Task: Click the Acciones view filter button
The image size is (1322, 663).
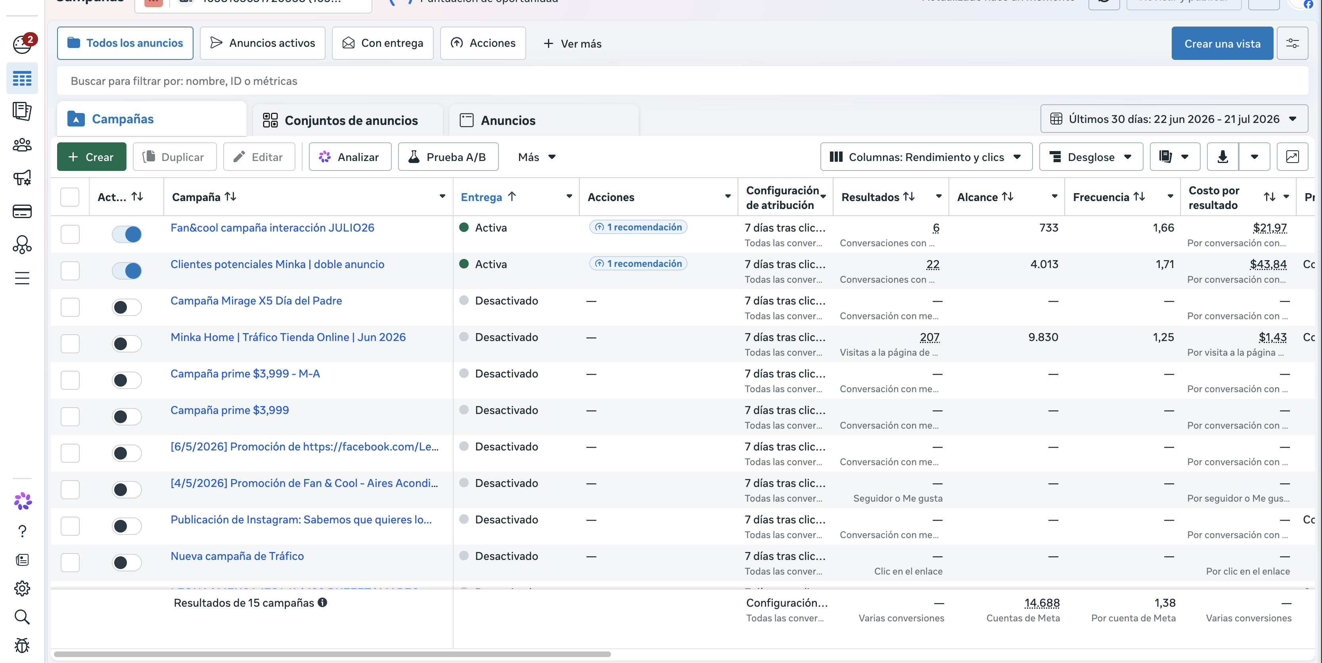Action: [x=483, y=43]
